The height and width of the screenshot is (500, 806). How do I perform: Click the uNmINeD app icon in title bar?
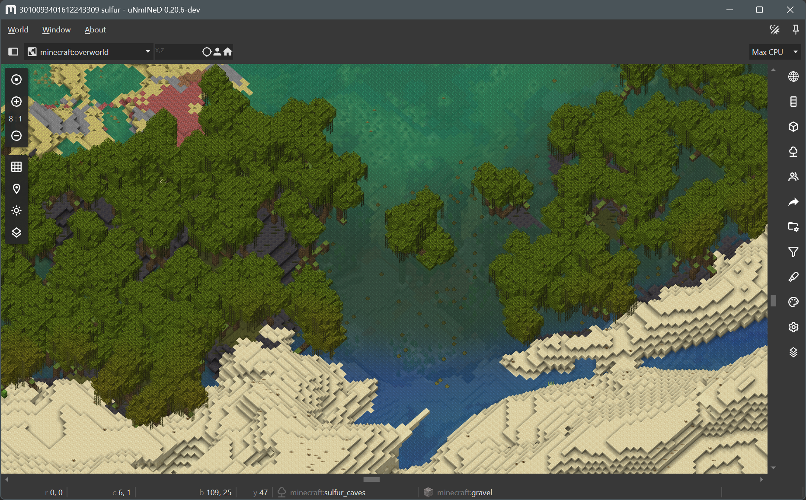[x=11, y=10]
